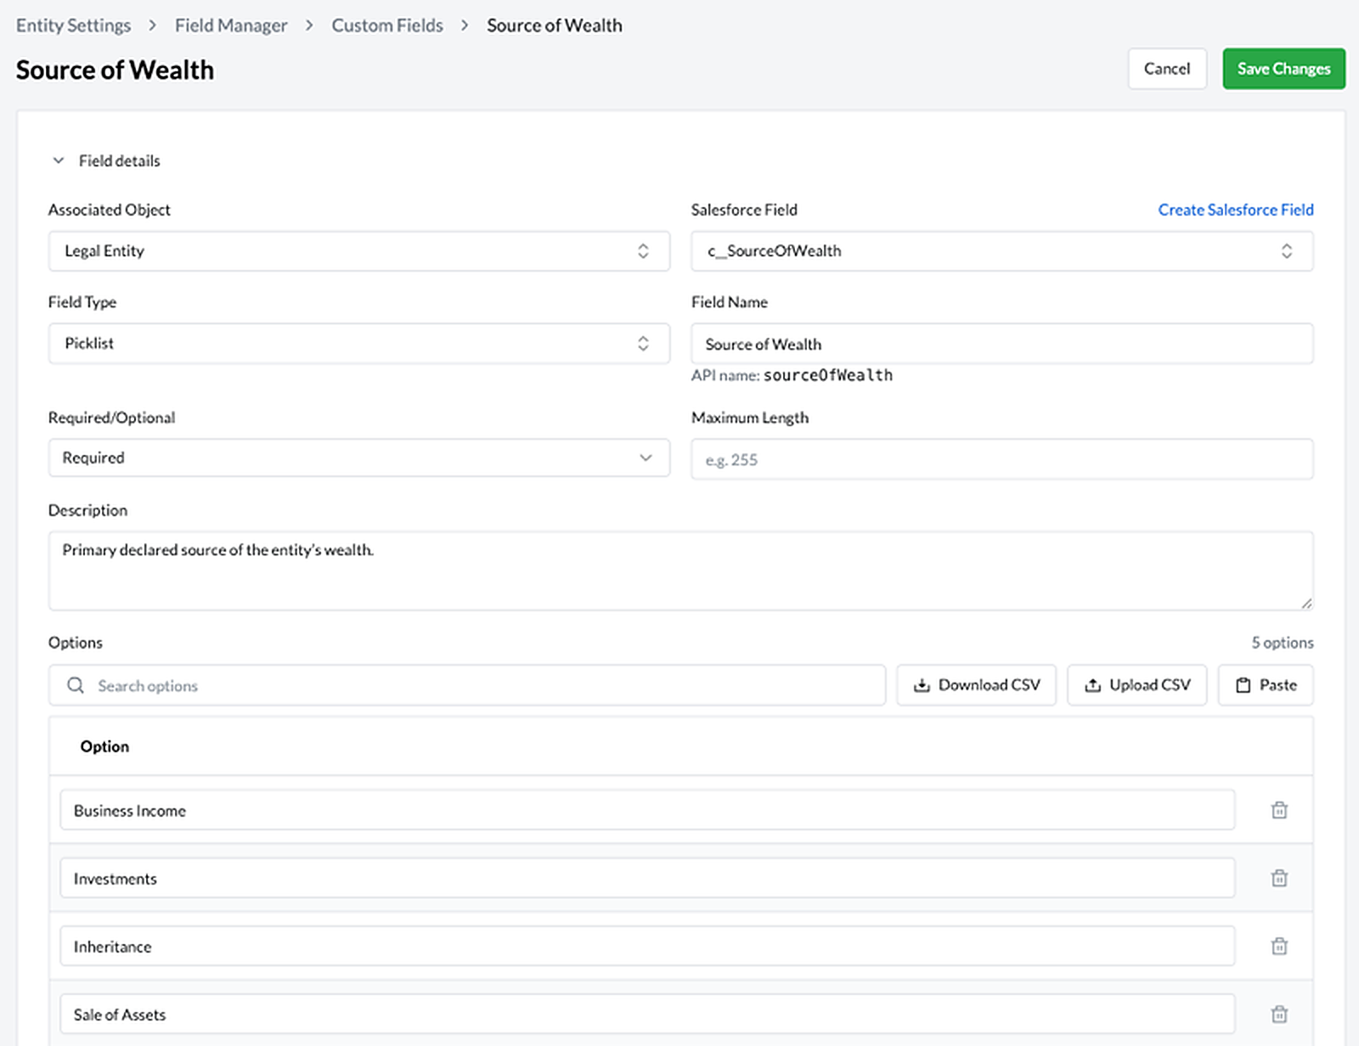Focus the Field Name input
This screenshot has height=1046, width=1359.
click(1002, 344)
